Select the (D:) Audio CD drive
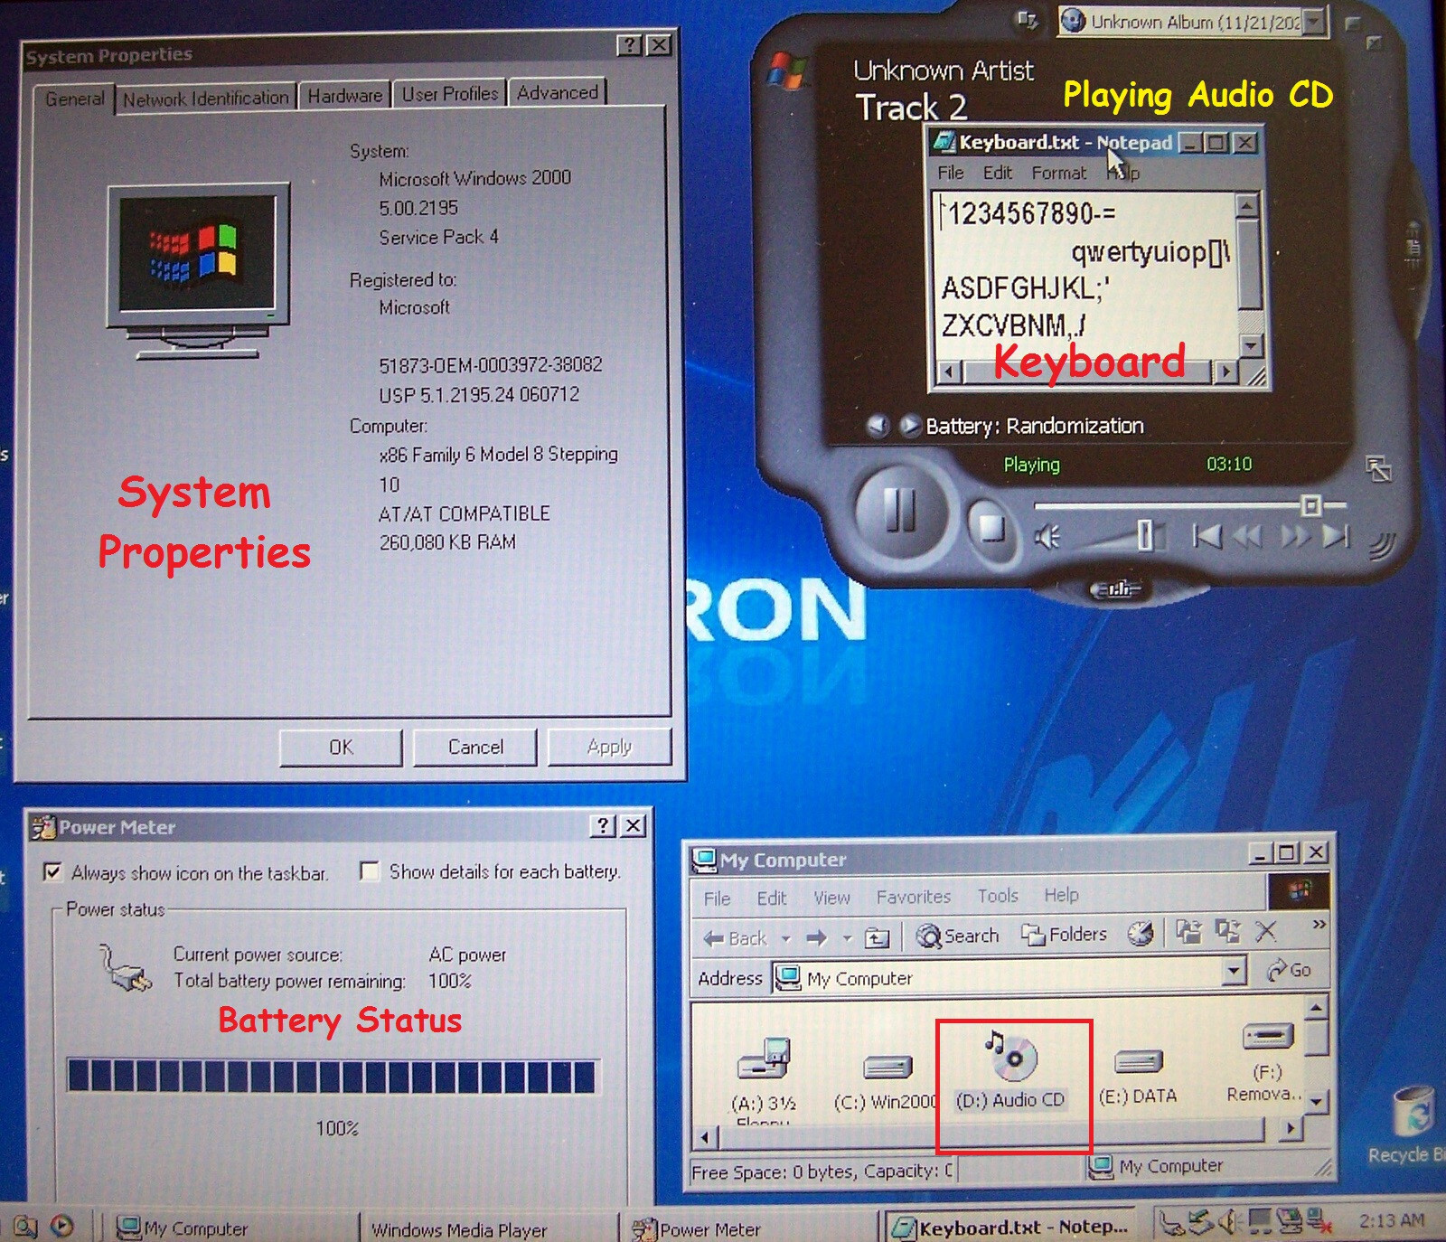1446x1242 pixels. point(1011,1069)
